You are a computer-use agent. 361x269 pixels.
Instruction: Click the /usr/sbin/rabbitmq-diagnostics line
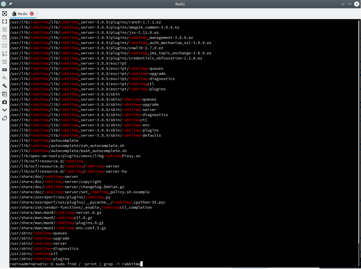44,248
